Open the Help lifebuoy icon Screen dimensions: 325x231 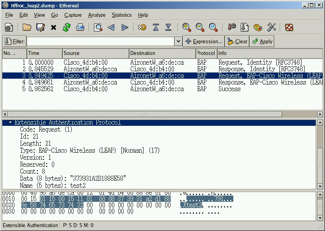[x=289, y=27]
